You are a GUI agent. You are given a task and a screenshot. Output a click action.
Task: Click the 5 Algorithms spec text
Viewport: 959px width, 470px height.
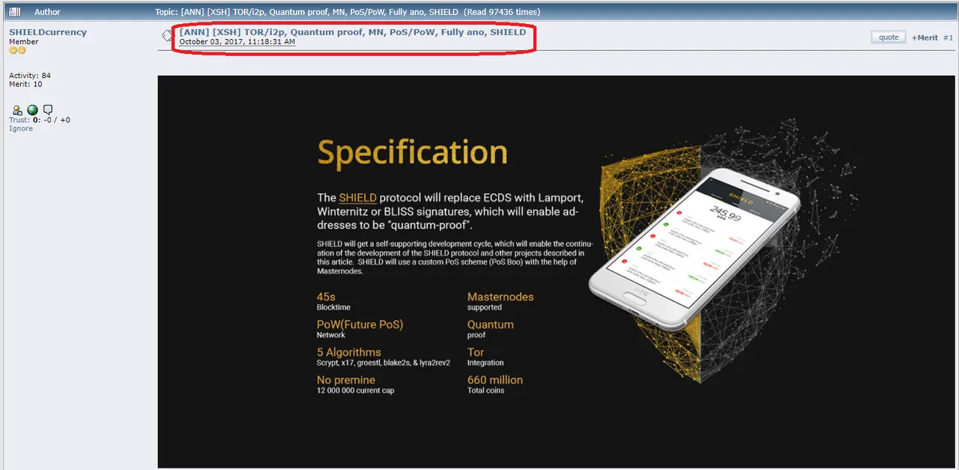[384, 357]
